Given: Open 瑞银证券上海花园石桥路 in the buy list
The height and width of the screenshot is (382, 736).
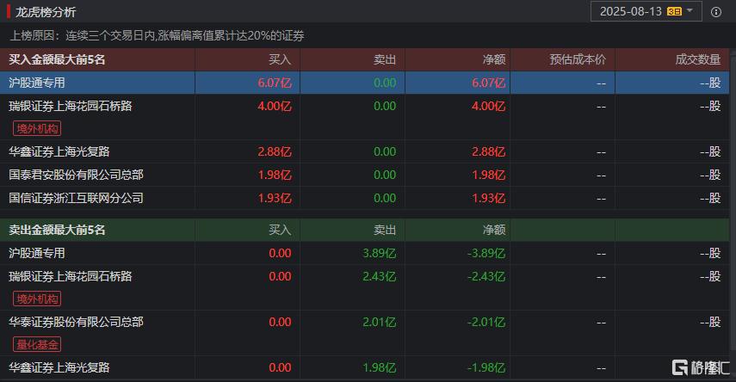Looking at the screenshot, I should point(71,106).
